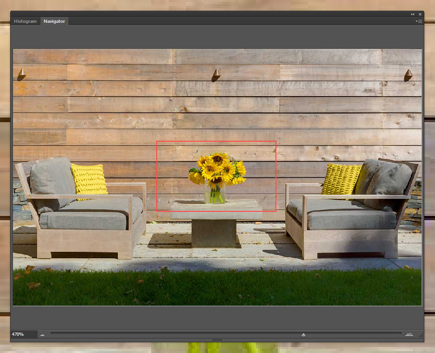Click the panel resize grip corner
The height and width of the screenshot is (353, 435).
pos(421,335)
